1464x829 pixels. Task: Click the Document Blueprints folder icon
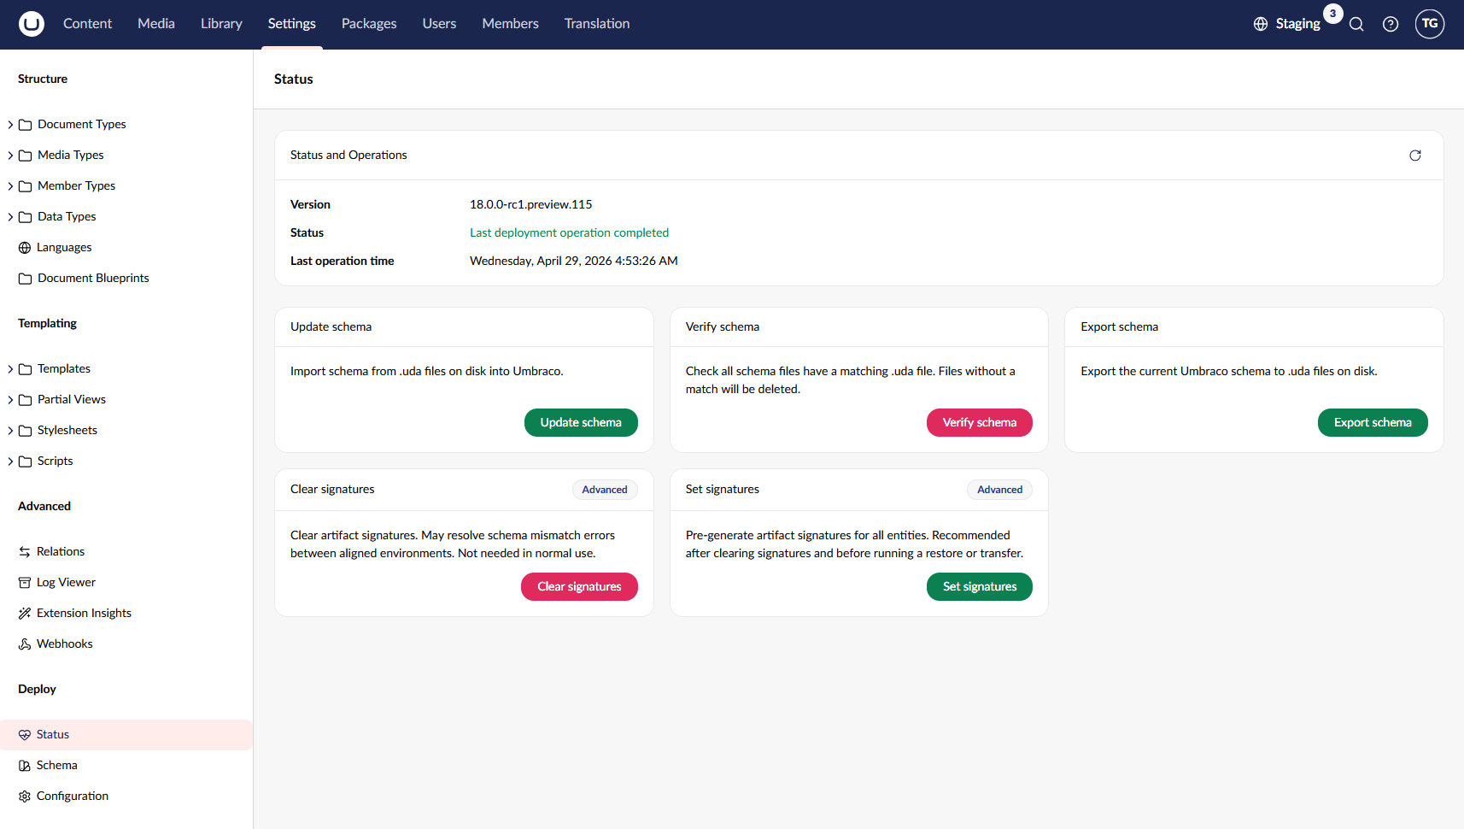[26, 279]
